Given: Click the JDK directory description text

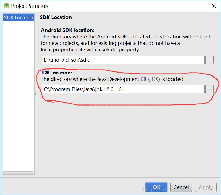Looking at the screenshot, I should [112, 79].
